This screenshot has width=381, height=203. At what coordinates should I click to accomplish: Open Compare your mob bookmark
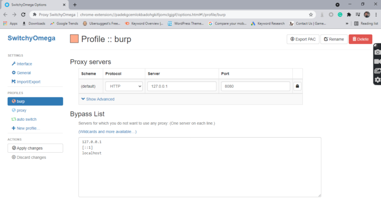coord(228,23)
